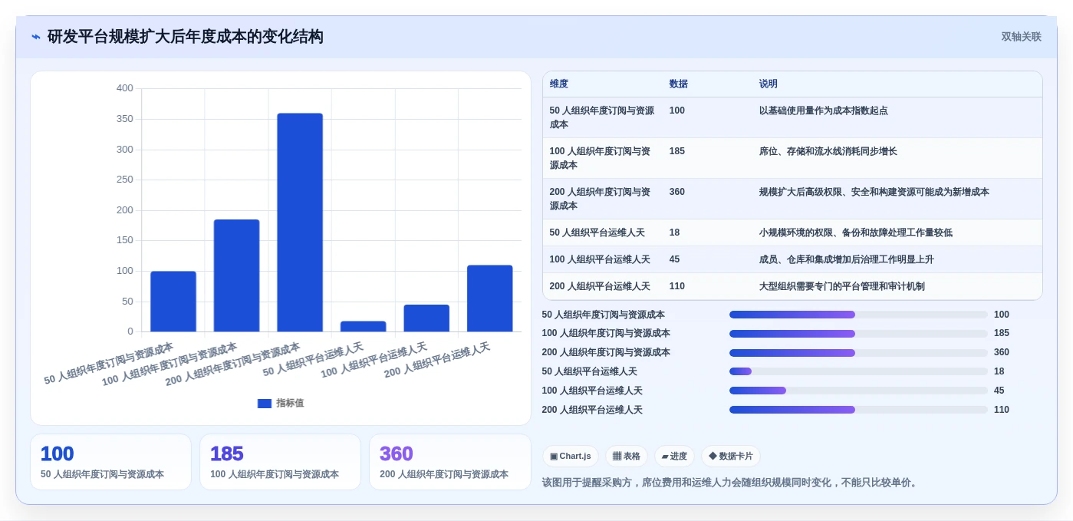Screen dimensions: 1073x521
Task: Click the table value 185
Action: point(677,151)
